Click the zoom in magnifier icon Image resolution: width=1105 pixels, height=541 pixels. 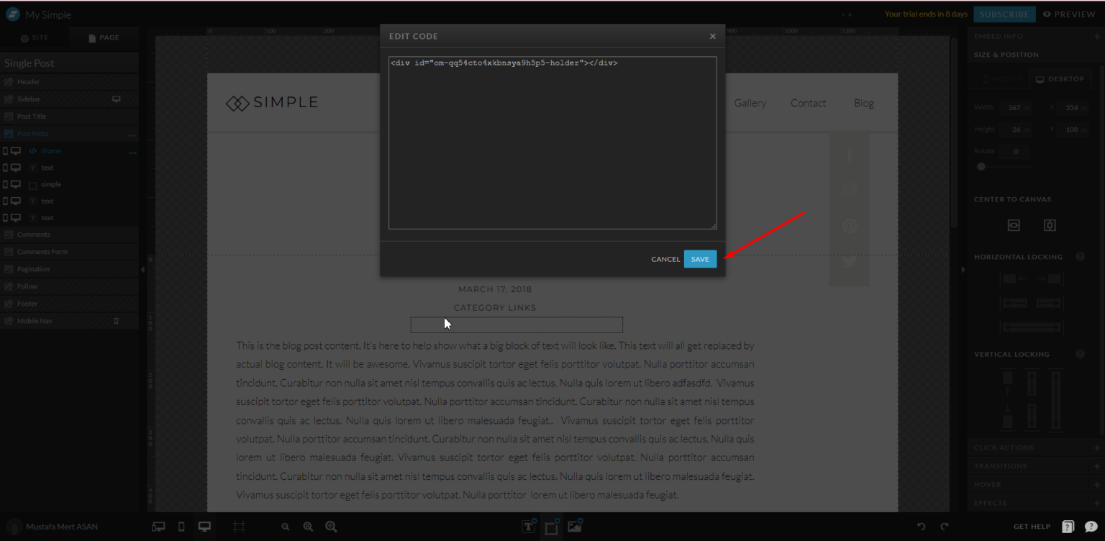pyautogui.click(x=331, y=527)
